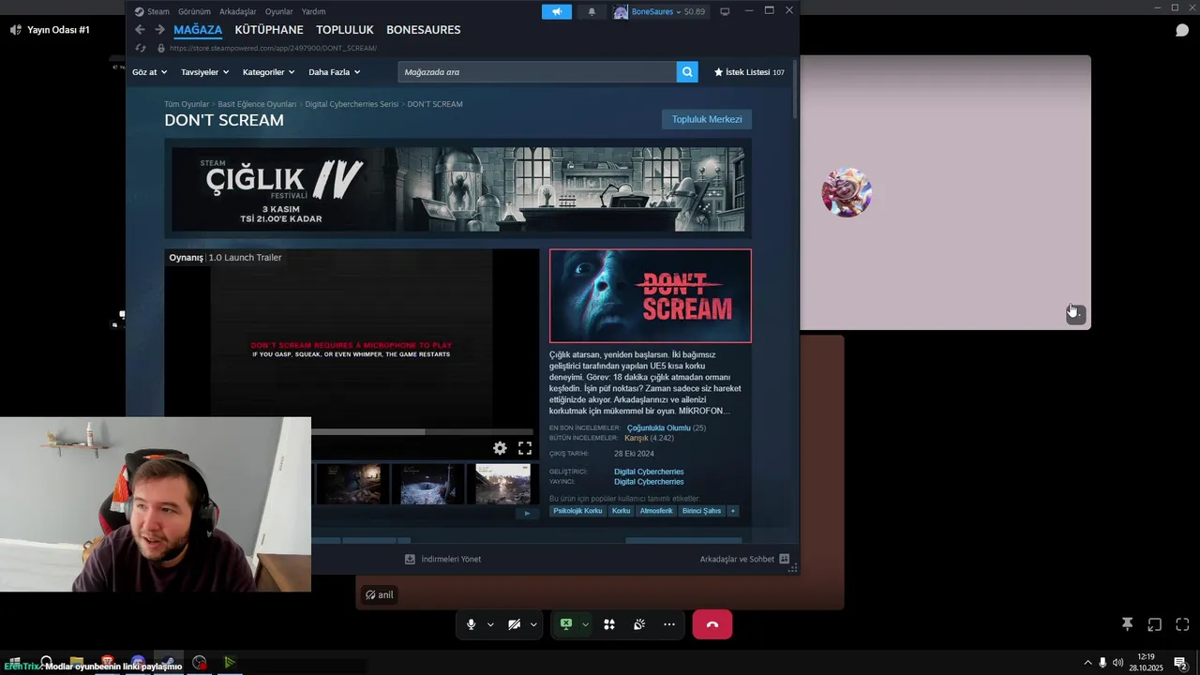Toggle trailer fullscreen mode
1200x675 pixels.
click(525, 449)
